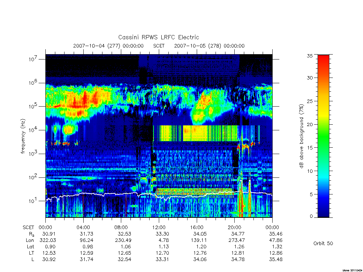363x272 pixels.
Task: Click the Lat value '1.20'
Action: (202, 246)
